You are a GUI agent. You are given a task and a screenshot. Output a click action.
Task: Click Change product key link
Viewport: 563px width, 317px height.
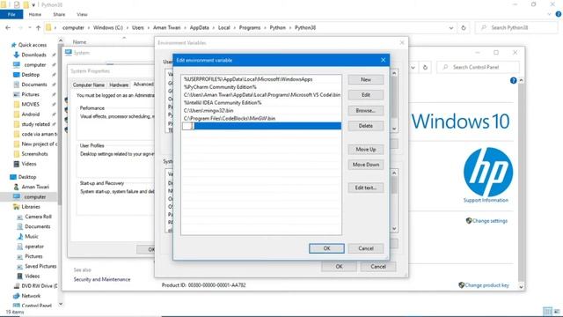click(x=486, y=285)
